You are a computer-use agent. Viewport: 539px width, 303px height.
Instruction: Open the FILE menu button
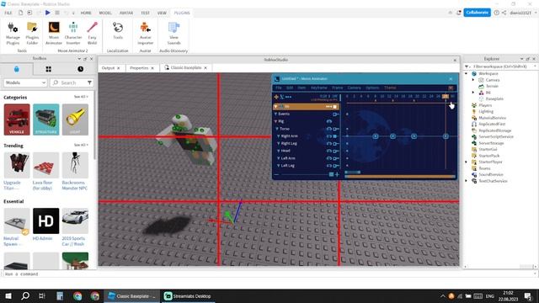click(x=8, y=13)
